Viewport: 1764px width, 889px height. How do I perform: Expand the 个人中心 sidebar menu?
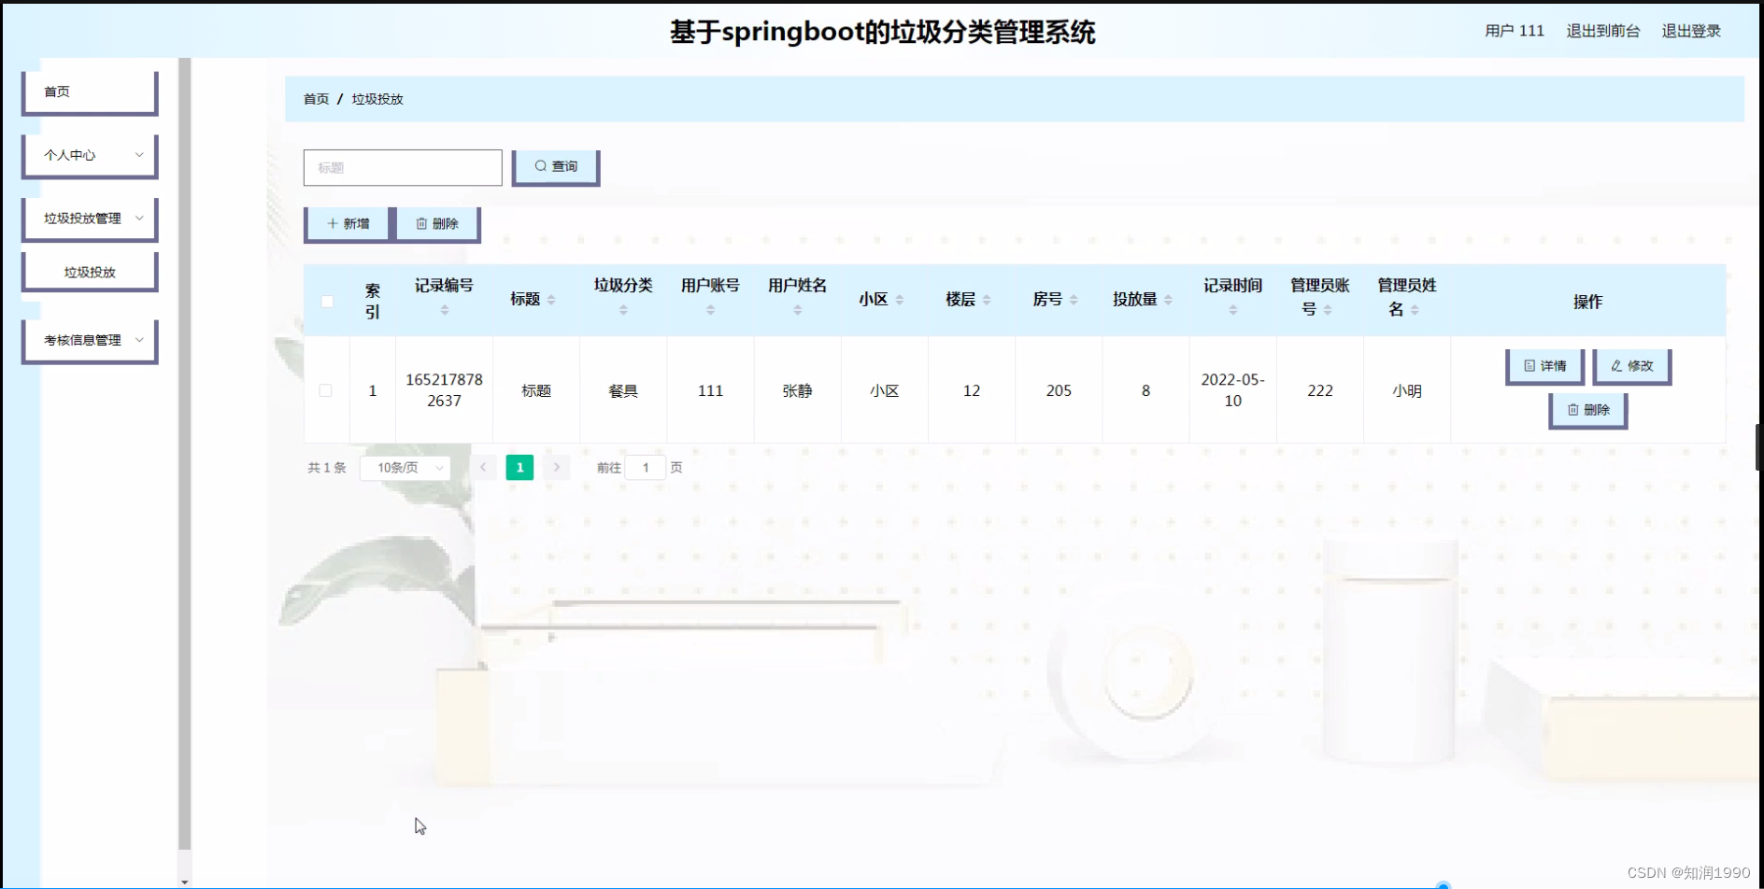[89, 155]
